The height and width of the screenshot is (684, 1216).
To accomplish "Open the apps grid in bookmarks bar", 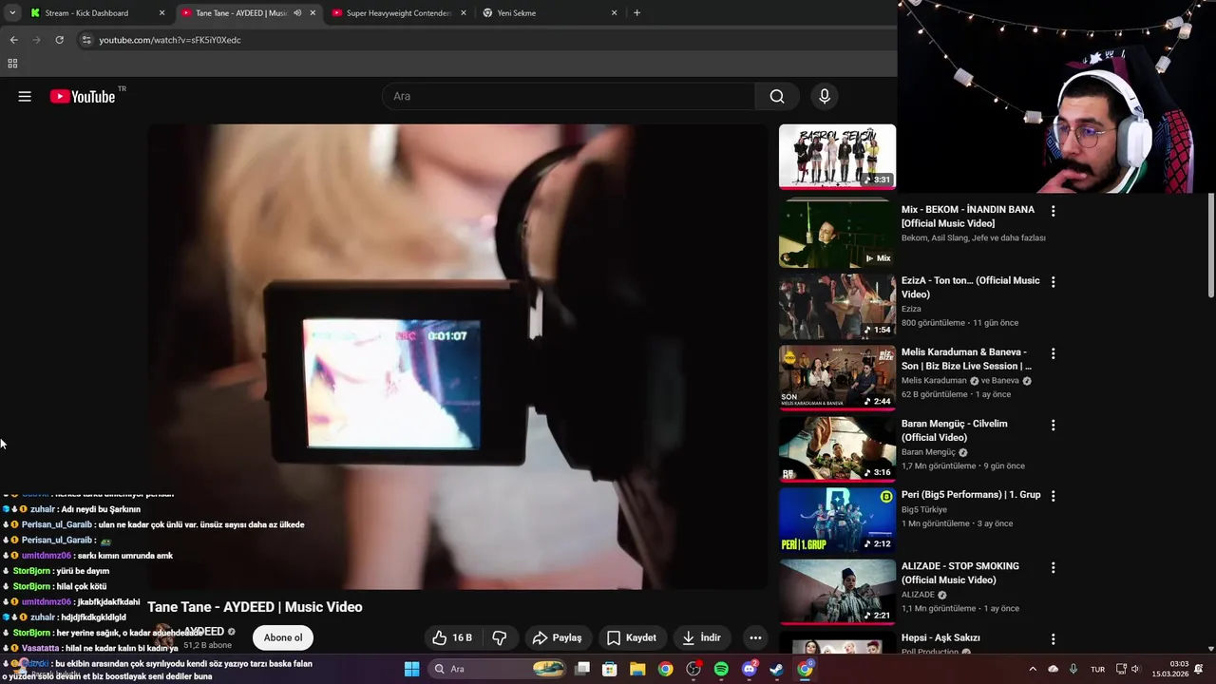I will 12,64.
